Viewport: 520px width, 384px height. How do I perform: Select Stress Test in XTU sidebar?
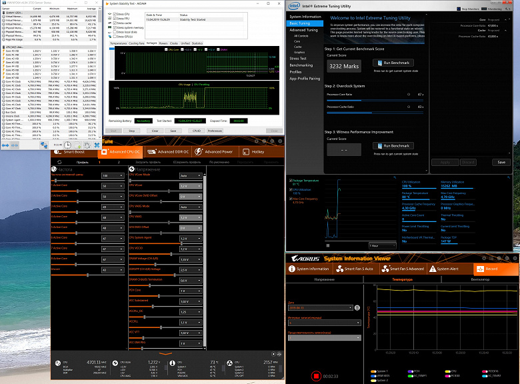[x=298, y=59]
